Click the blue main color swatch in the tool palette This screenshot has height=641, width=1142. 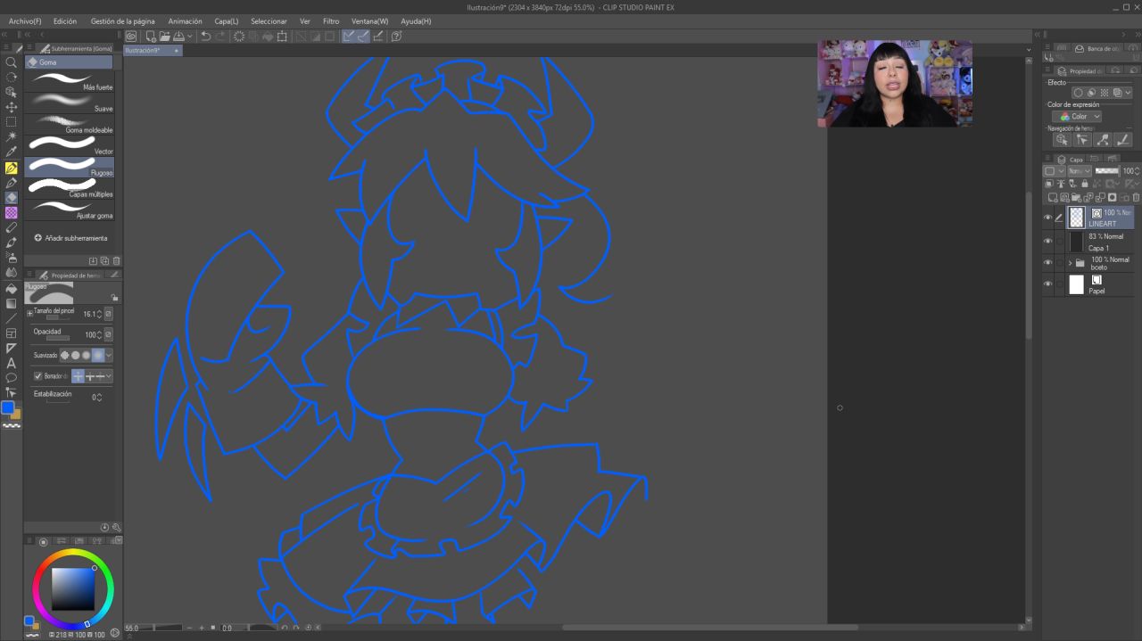[x=7, y=407]
